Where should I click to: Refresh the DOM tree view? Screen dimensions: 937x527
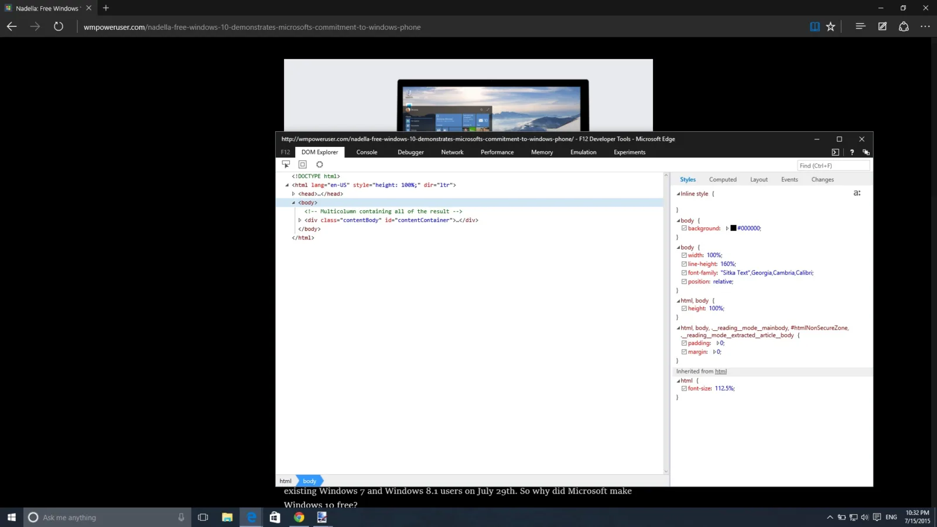point(320,165)
